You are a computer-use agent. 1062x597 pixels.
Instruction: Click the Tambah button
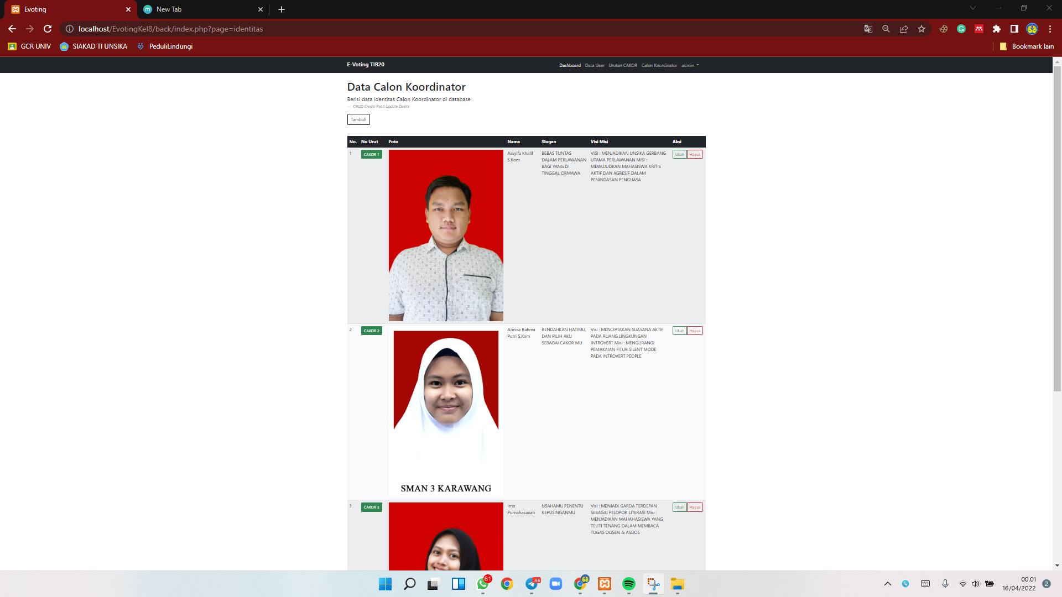tap(358, 119)
